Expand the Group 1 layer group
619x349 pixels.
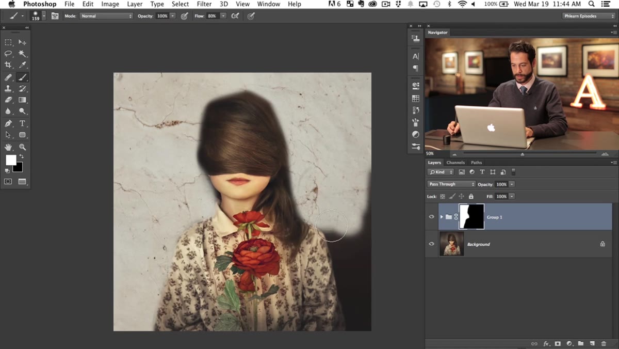tap(442, 217)
